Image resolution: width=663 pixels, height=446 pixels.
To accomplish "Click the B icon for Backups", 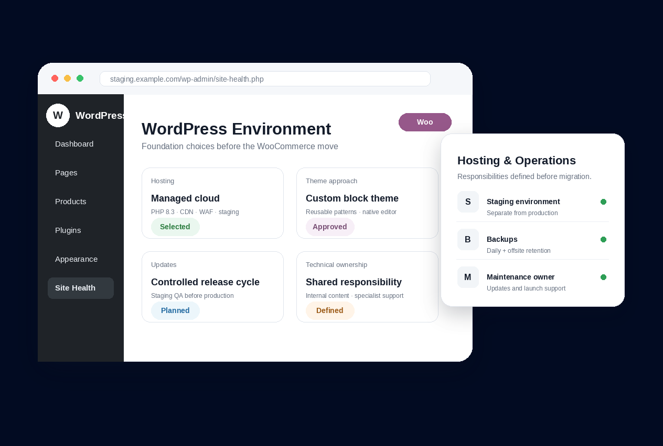I will pyautogui.click(x=468, y=239).
